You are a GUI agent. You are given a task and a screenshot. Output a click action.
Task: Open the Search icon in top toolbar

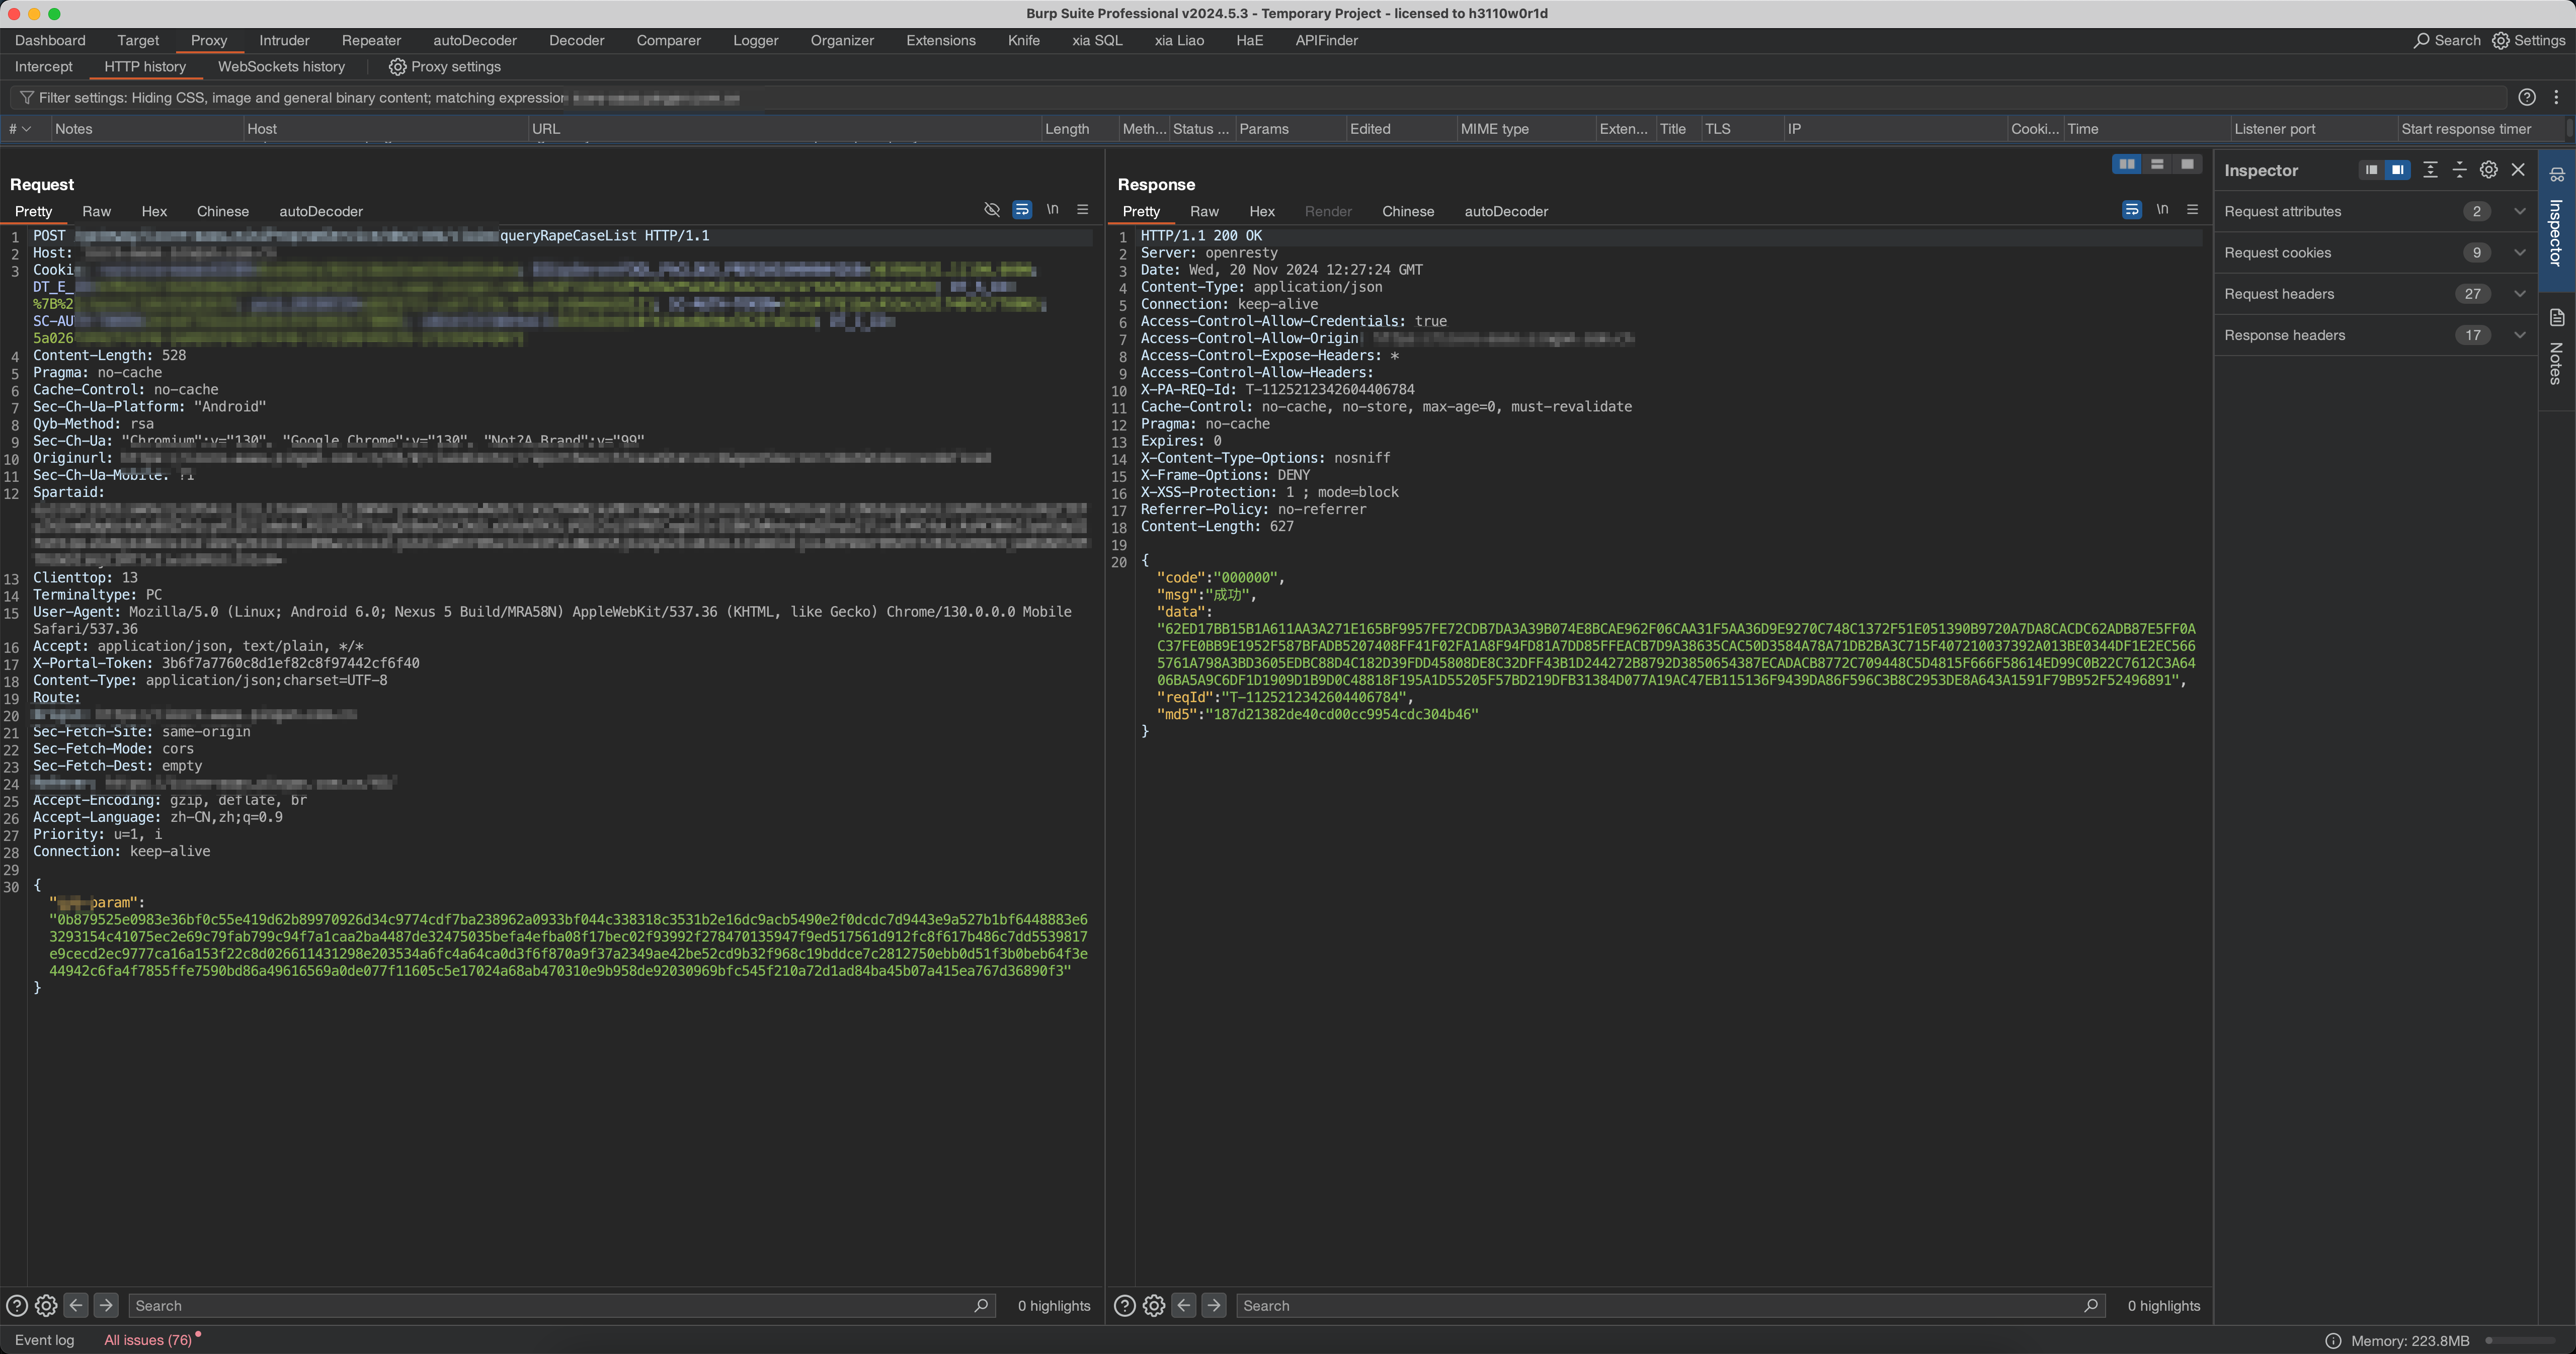pyautogui.click(x=2421, y=40)
